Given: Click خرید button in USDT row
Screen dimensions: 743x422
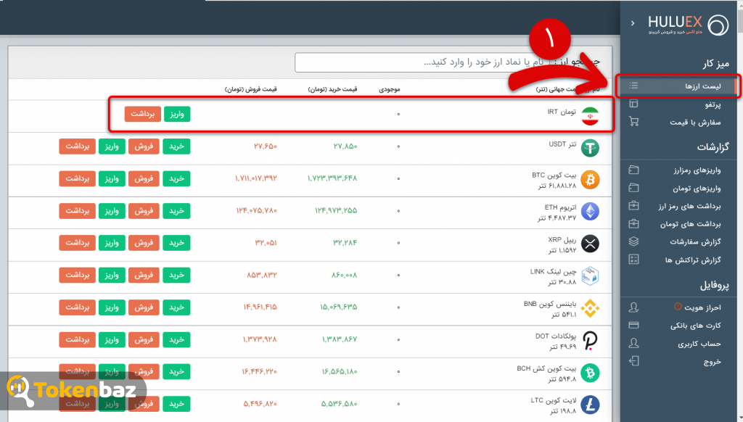Looking at the screenshot, I should coord(176,146).
